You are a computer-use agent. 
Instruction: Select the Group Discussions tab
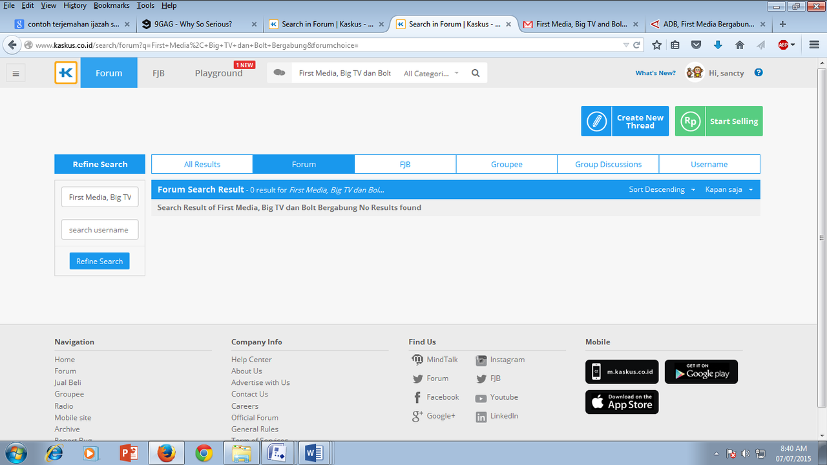tap(608, 164)
